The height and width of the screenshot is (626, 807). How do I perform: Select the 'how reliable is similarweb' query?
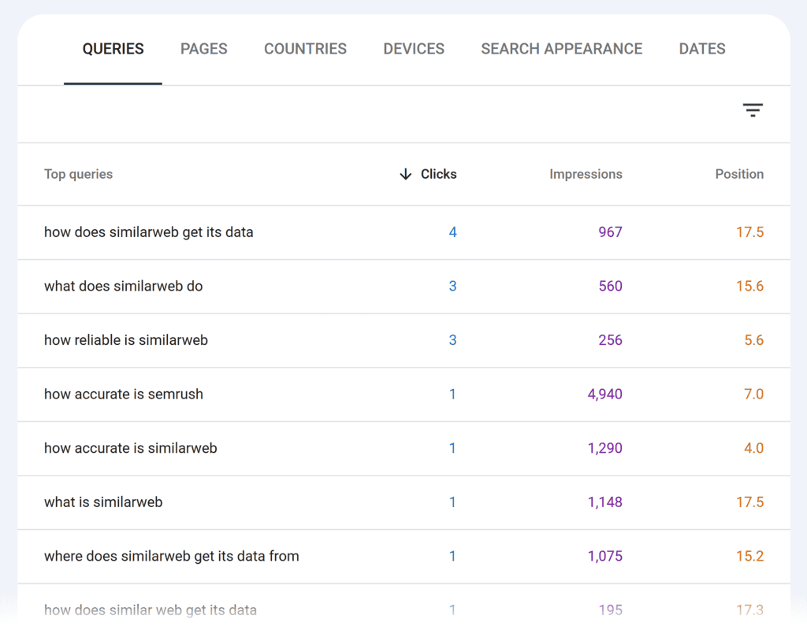(x=126, y=340)
